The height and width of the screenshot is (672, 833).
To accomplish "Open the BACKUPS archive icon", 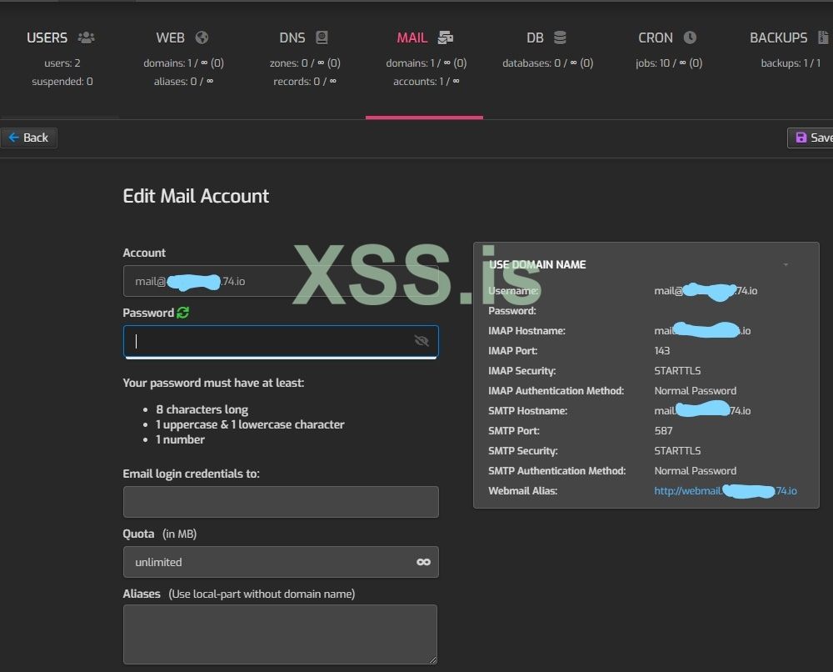I will coord(823,38).
